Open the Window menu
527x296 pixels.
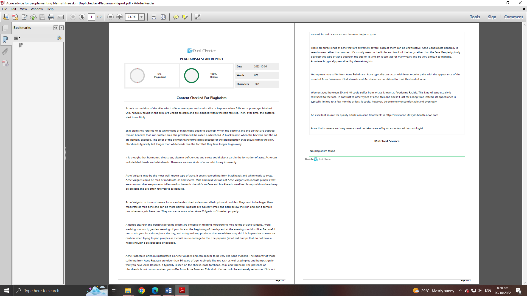coord(37,9)
